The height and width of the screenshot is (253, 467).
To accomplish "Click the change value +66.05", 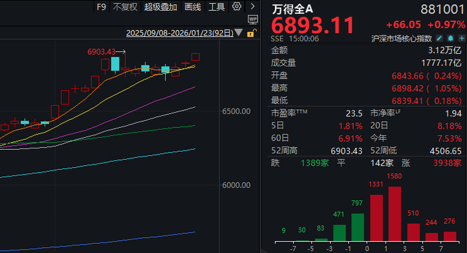I will point(404,25).
